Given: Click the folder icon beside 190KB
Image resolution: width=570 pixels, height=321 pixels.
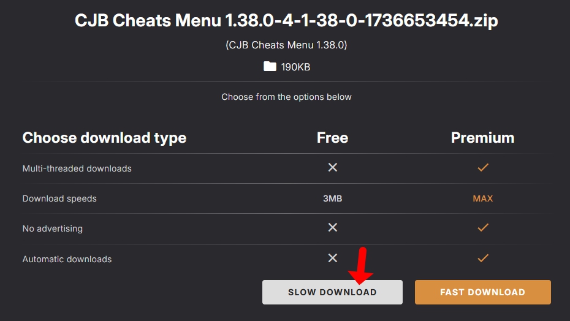Looking at the screenshot, I should [x=270, y=67].
